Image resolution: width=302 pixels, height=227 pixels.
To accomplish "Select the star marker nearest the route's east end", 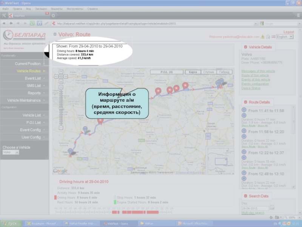I will [185, 86].
